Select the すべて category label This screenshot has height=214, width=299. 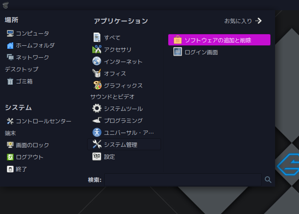coord(112,38)
